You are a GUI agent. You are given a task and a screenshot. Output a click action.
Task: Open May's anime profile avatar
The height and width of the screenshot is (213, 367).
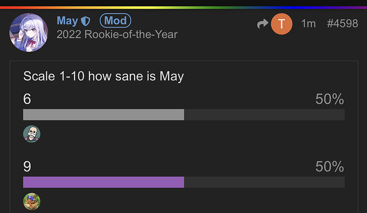(x=29, y=32)
